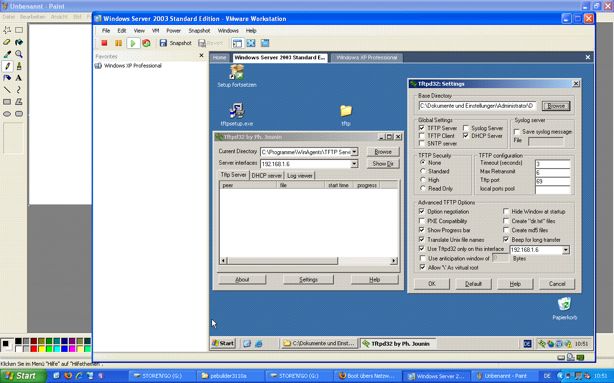614x383 pixels.
Task: Click OK in Tftpd32 Settings
Action: [432, 284]
